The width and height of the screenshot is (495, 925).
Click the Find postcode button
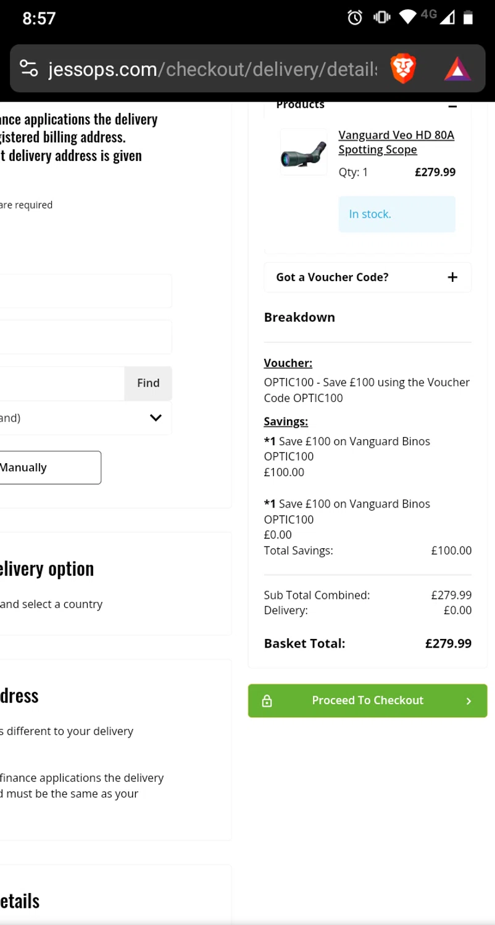(x=148, y=383)
